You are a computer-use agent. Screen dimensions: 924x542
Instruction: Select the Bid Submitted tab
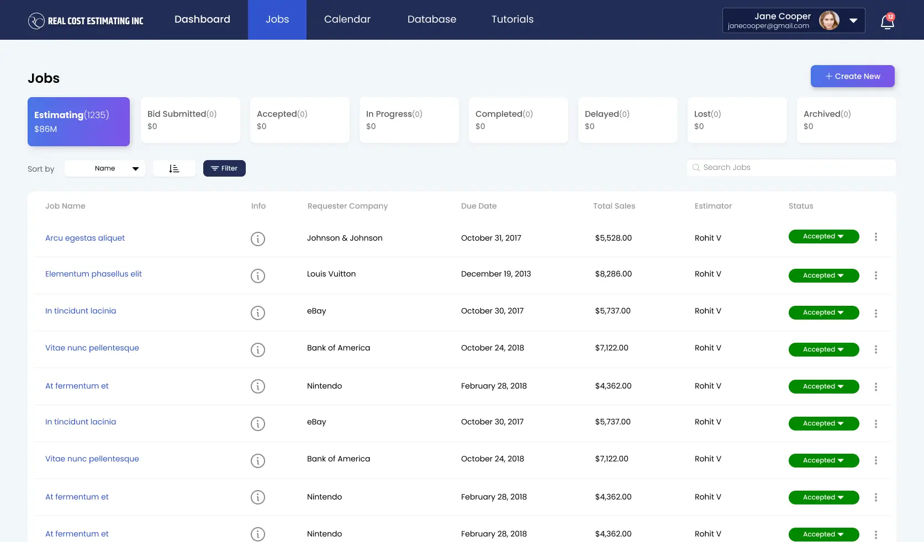[190, 120]
